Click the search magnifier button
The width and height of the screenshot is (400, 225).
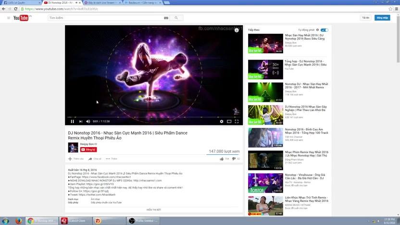(176, 18)
